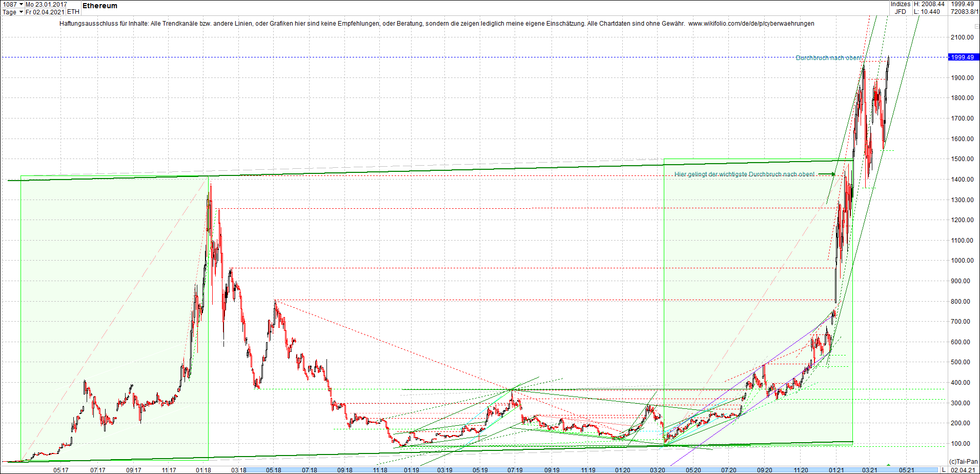Click the 05 21 time axis label
This screenshot has width=980, height=474.
tap(907, 470)
